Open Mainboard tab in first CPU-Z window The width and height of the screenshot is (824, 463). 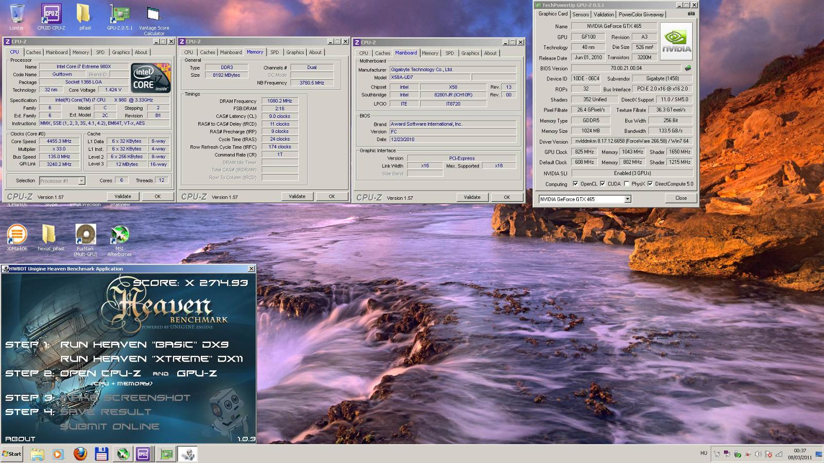click(x=57, y=52)
